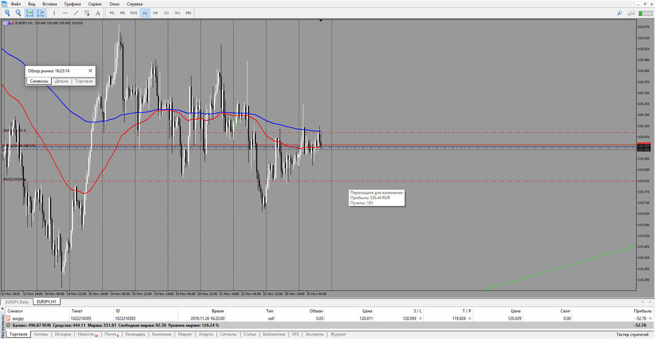Open the Графики menu
Screen dimensions: 655x339
click(x=72, y=4)
